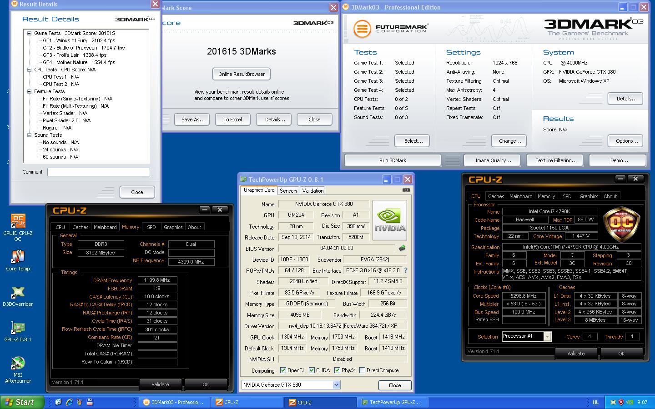Select the 'Pixel Shader 2.0' tree row
The image size is (655, 409).
(67, 120)
